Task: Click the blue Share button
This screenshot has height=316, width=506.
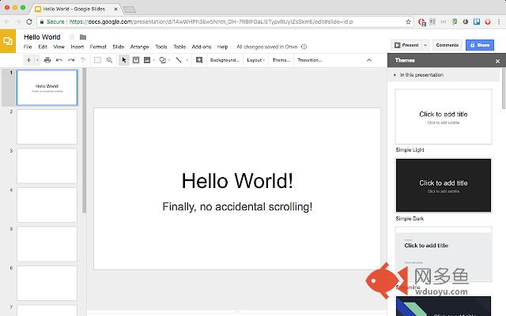Action: coord(480,45)
